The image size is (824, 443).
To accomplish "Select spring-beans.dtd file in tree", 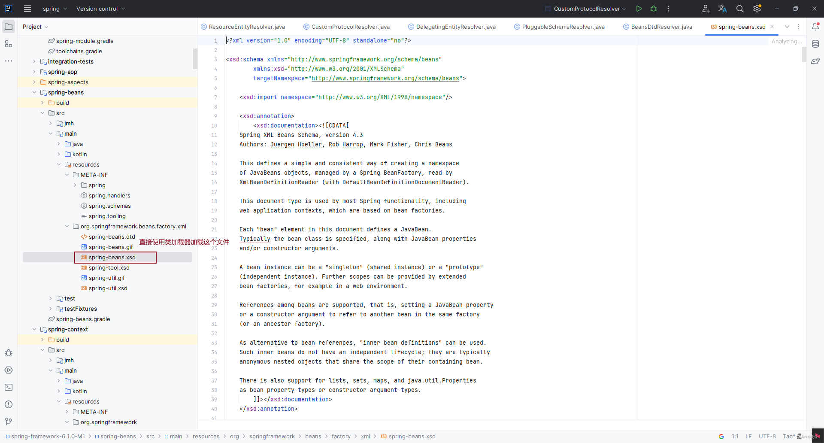I will 112,237.
